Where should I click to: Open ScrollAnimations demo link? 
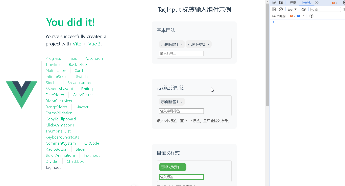[x=61, y=155]
